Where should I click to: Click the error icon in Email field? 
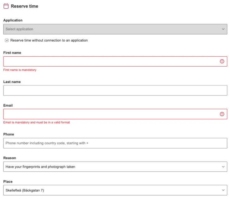point(222,114)
